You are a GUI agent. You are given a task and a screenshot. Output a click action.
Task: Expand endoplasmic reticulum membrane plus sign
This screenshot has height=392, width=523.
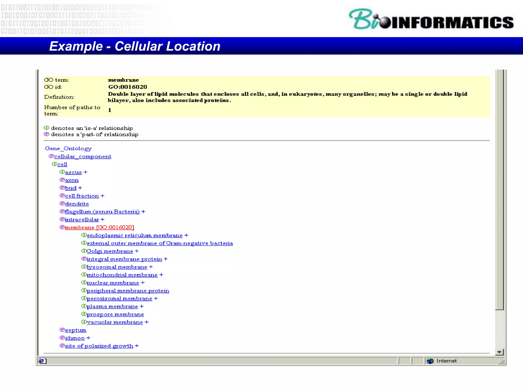click(186, 236)
